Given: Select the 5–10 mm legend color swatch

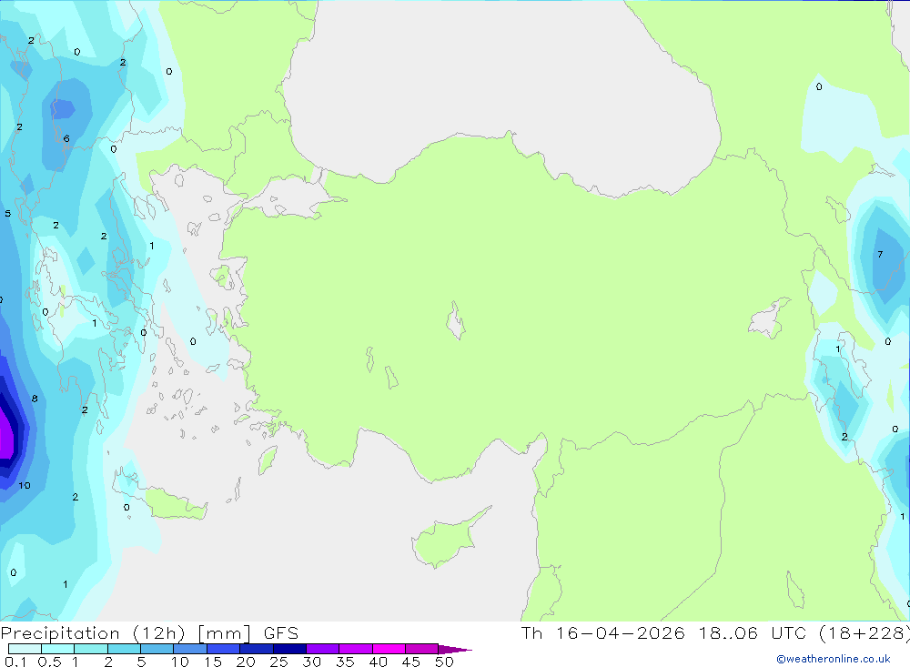Looking at the screenshot, I should pyautogui.click(x=157, y=649).
